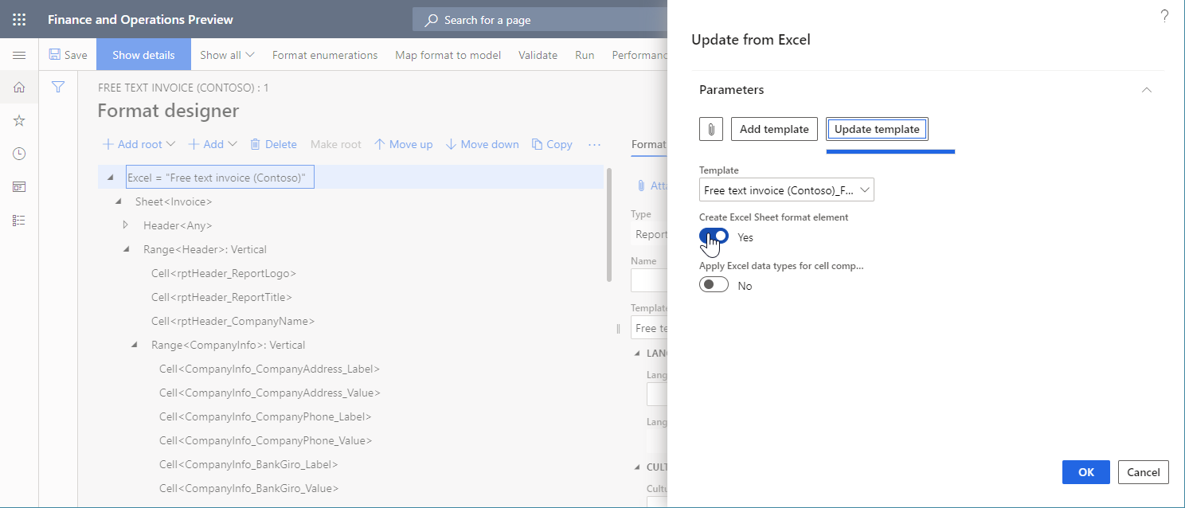
Task: Click the filter funnel icon
Action: pyautogui.click(x=57, y=87)
